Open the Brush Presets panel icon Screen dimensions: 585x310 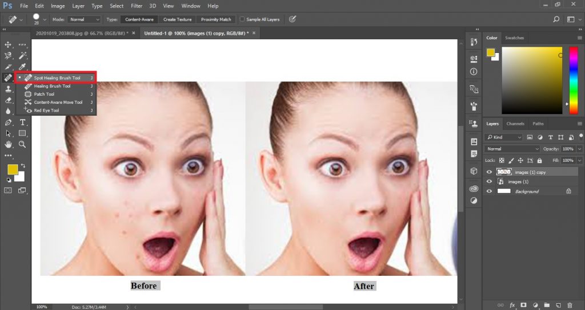click(474, 106)
